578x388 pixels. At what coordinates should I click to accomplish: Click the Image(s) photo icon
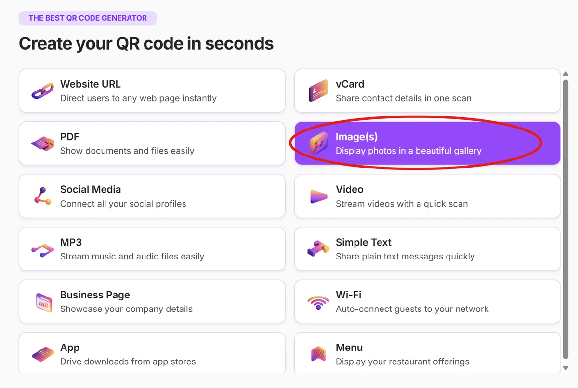click(318, 143)
